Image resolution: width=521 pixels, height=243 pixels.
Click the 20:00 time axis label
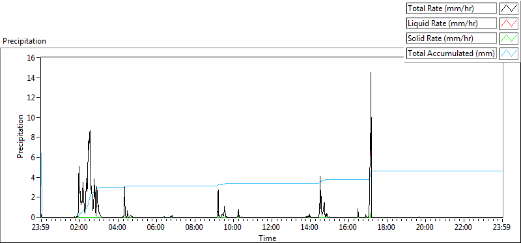pyautogui.click(x=425, y=227)
